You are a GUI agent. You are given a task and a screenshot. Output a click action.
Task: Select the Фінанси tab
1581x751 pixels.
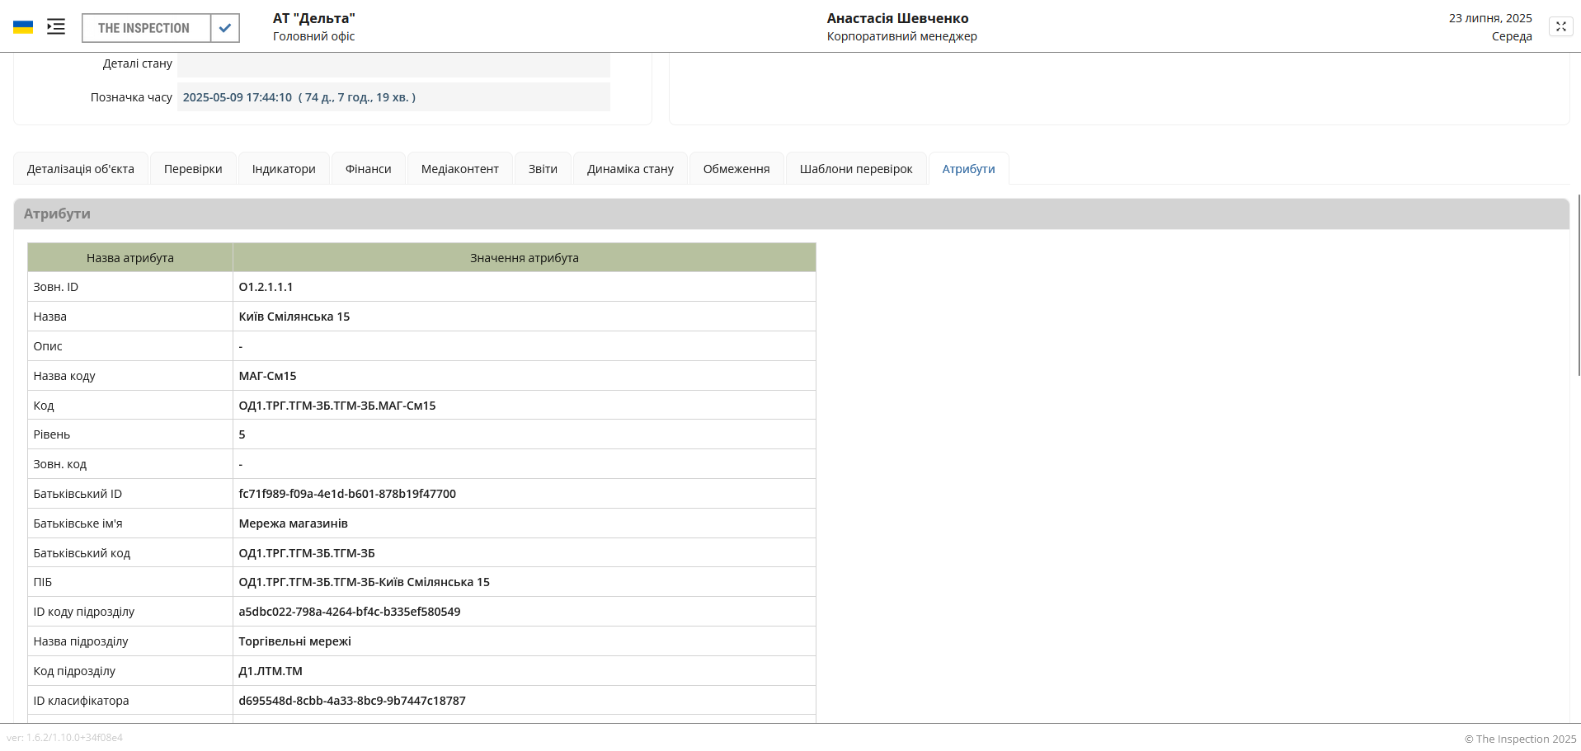[x=368, y=169]
